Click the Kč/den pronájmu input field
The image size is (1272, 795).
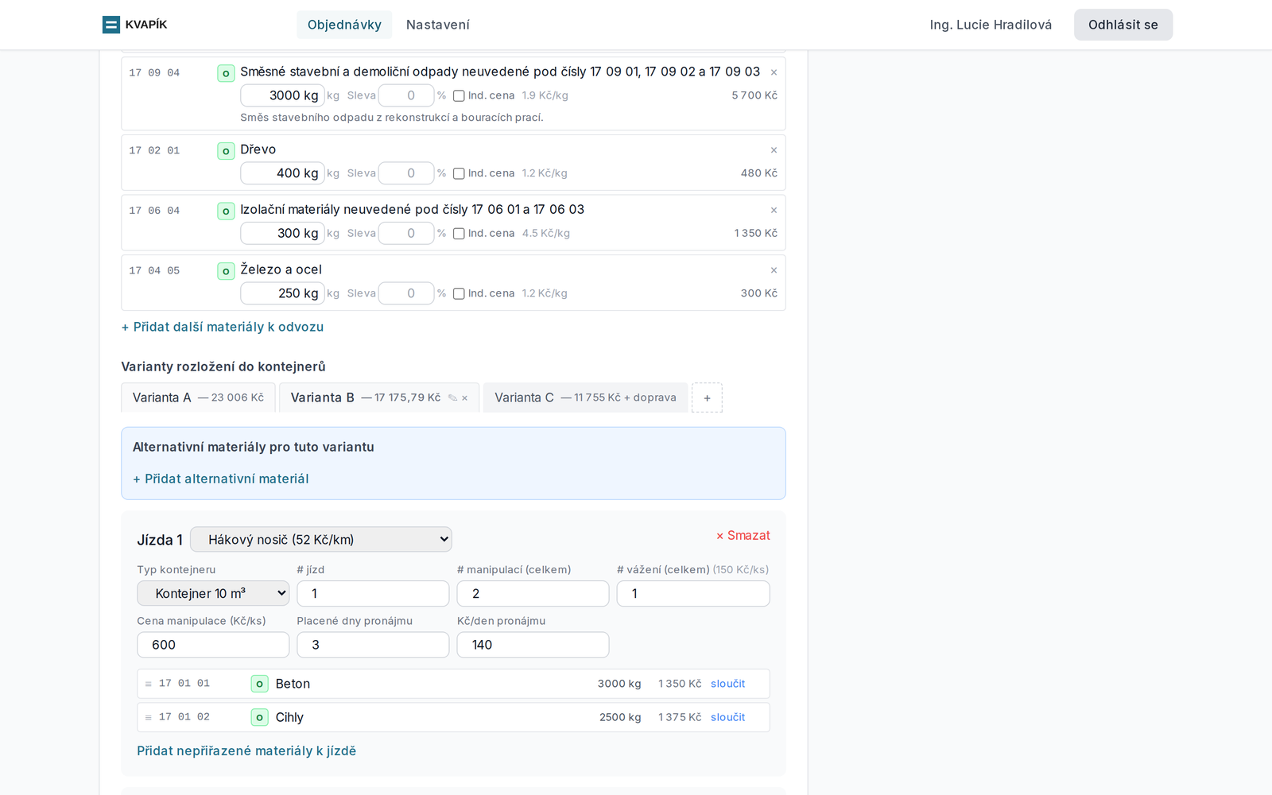tap(533, 645)
